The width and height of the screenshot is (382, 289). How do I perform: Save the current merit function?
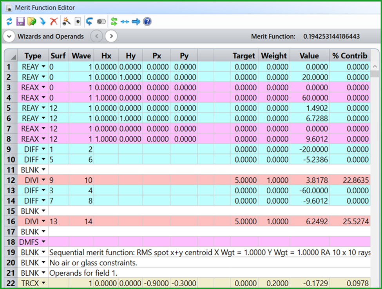(x=20, y=21)
